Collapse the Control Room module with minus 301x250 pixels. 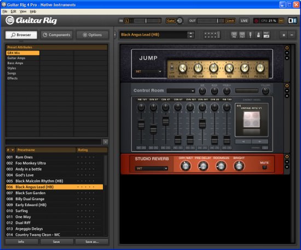click(287, 91)
